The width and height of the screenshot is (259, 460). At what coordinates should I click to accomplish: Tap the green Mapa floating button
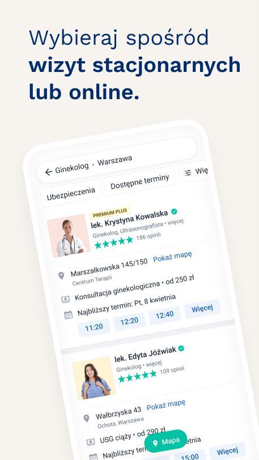click(166, 441)
